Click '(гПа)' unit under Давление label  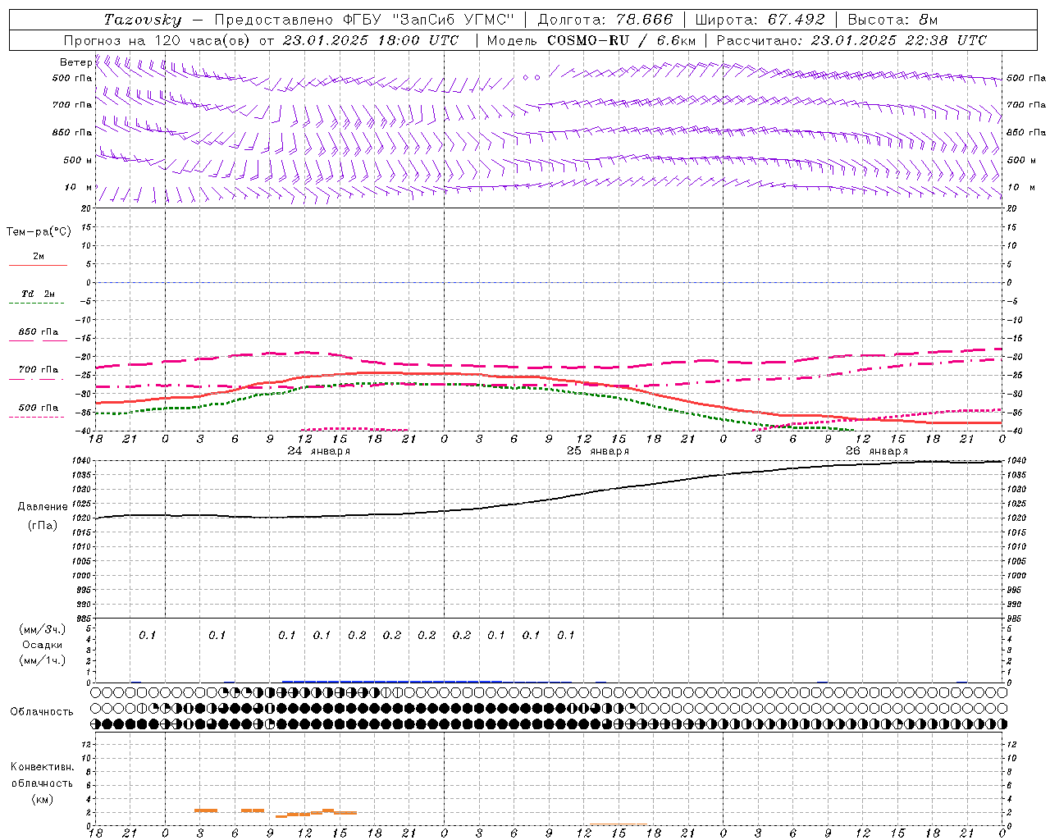43,525
